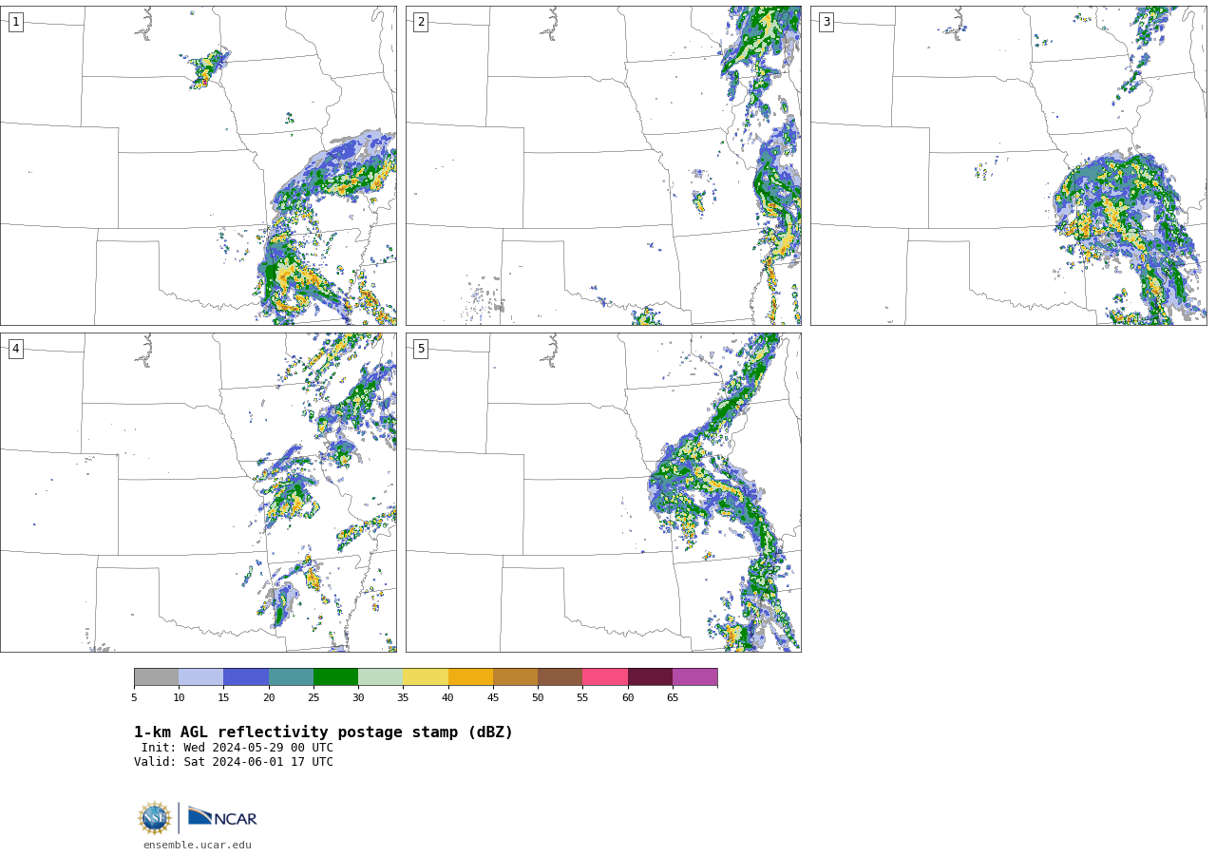
Task: Click the panel number label '2'
Action: pos(421,22)
